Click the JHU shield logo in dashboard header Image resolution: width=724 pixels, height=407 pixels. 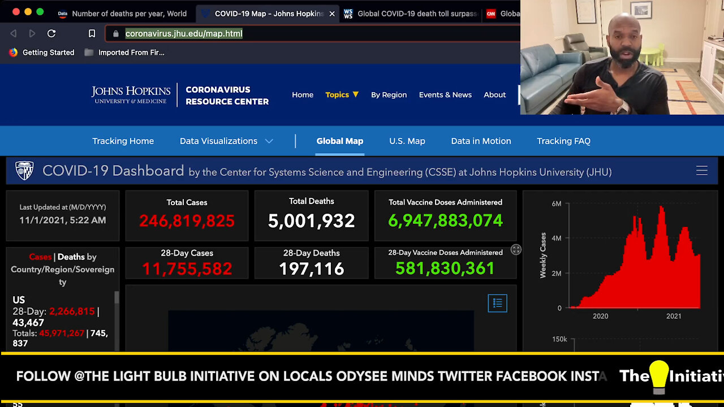coord(24,171)
